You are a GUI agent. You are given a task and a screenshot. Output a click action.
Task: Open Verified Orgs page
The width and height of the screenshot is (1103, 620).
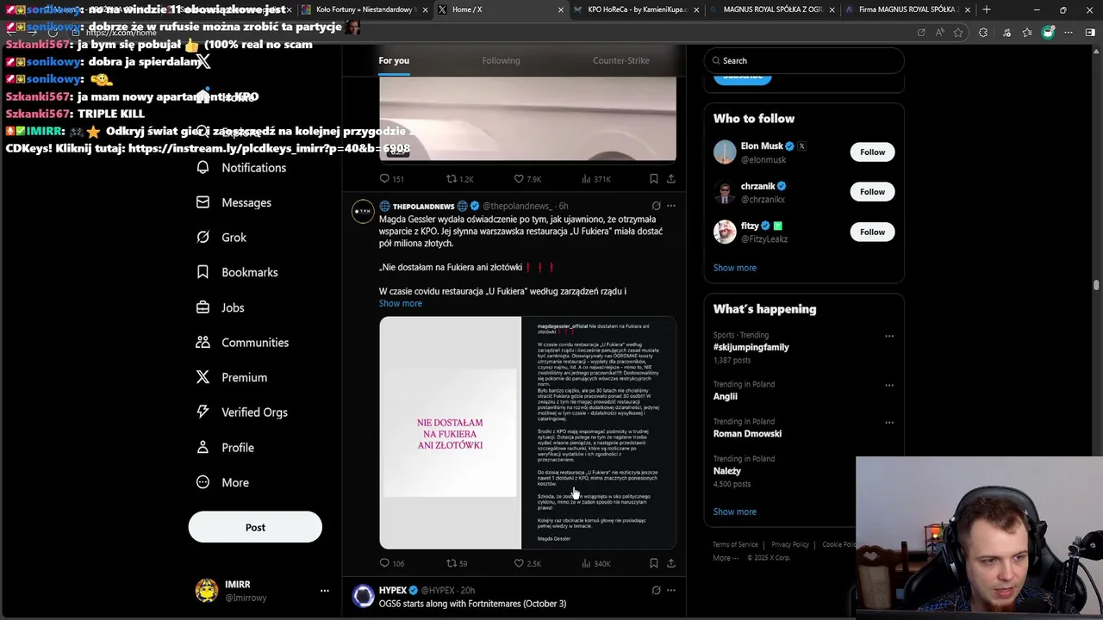tap(242, 412)
